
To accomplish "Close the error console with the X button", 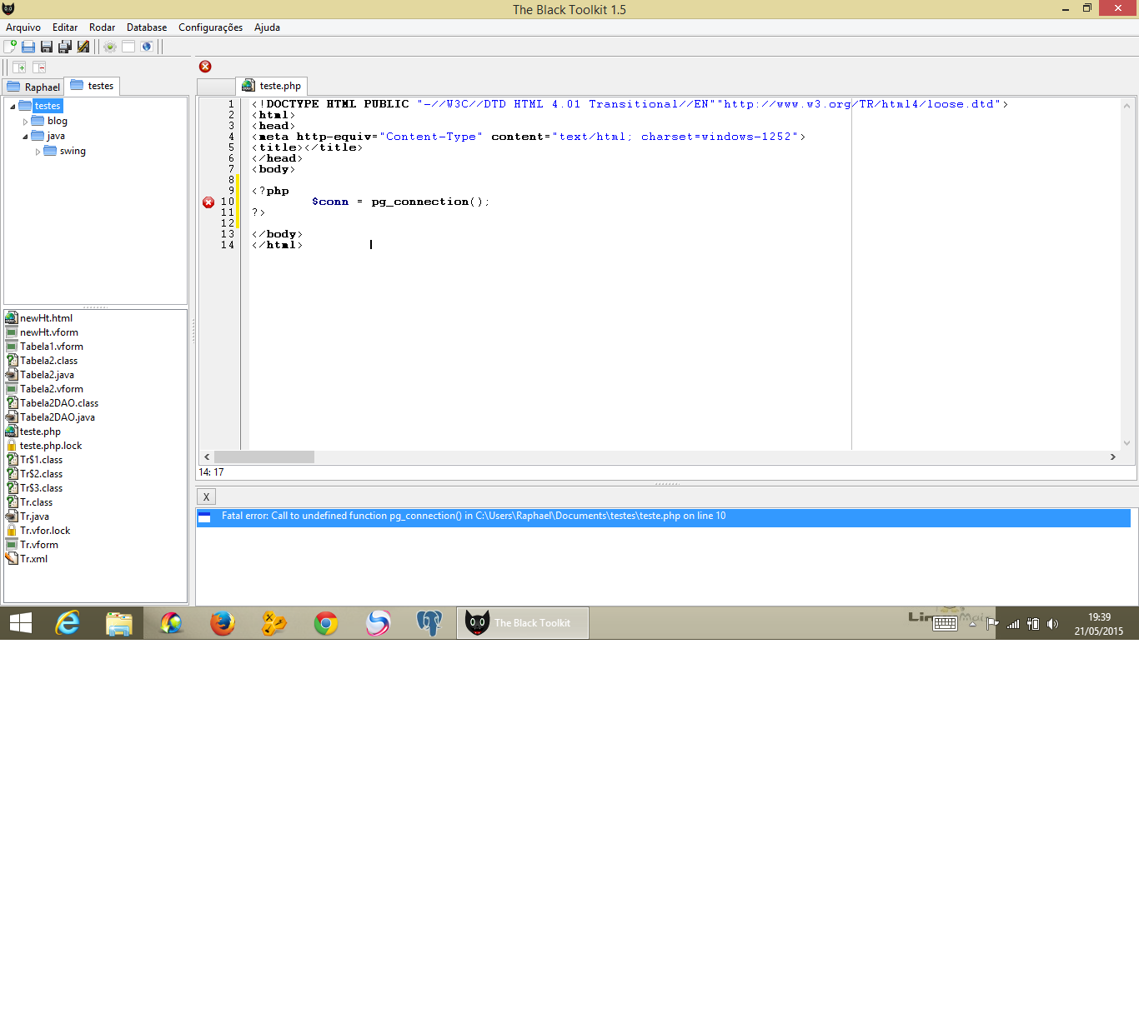I will coord(205,496).
